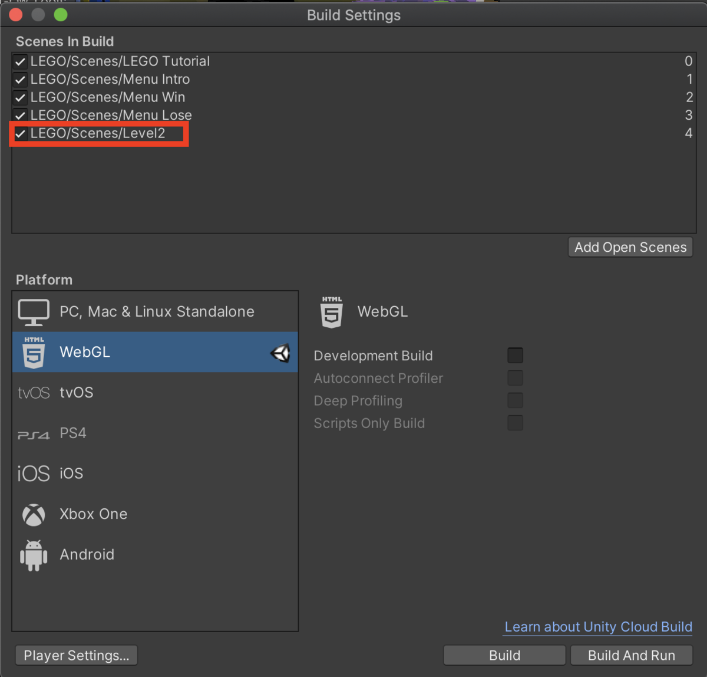Select the PC, Mac & Linux Standalone monitor icon
Screen dimensions: 707x677
pos(34,312)
